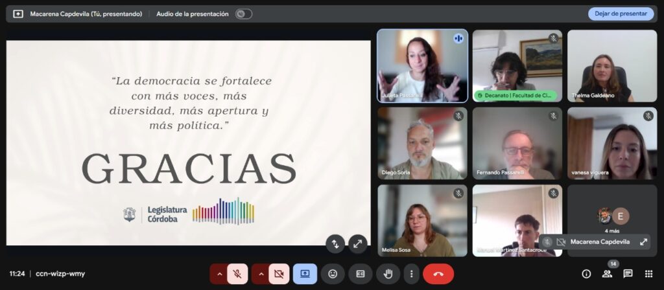Open the "4 más" participants tile
This screenshot has width=664, height=290.
[x=611, y=220]
